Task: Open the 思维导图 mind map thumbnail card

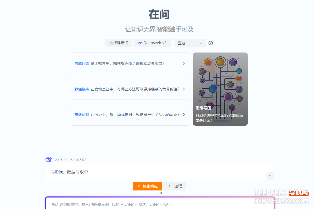Action: click(220, 89)
